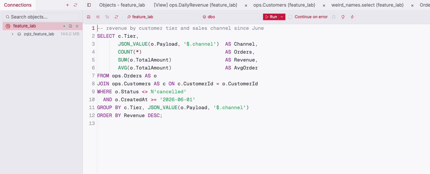Select the Connections panel header tab
This screenshot has height=174, width=430.
(18, 5)
